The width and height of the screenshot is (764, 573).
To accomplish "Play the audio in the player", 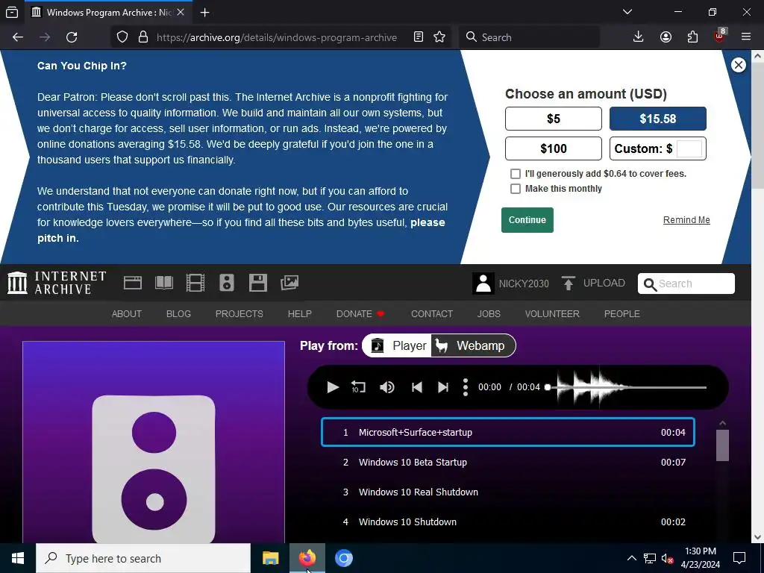I will tap(333, 387).
